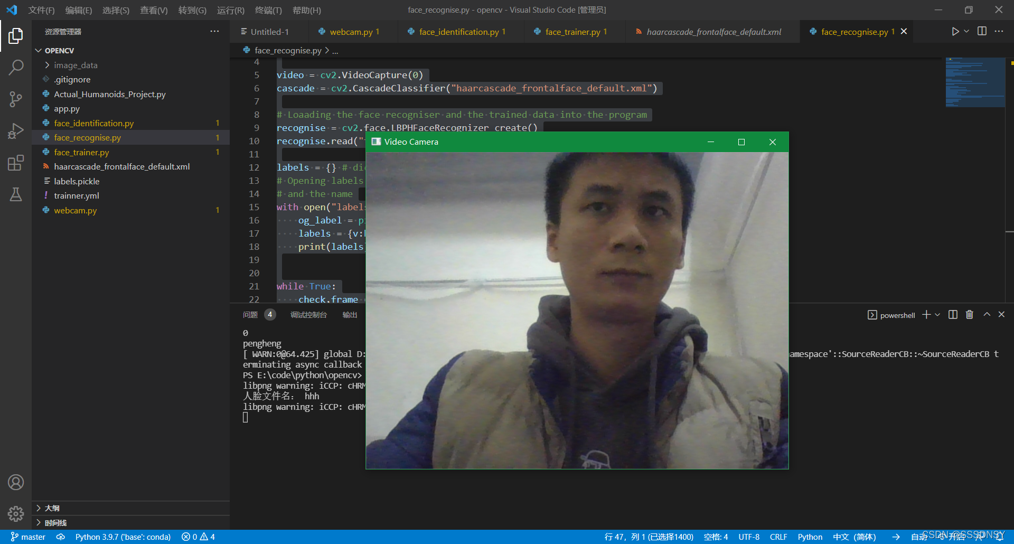Click the CRLF line ending status item
Image resolution: width=1014 pixels, height=544 pixels.
pyautogui.click(x=778, y=537)
